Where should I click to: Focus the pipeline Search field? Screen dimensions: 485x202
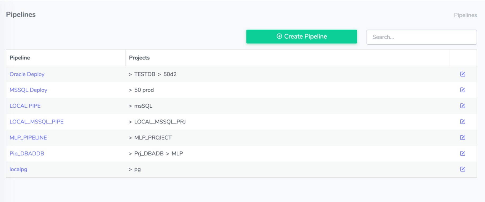coord(422,37)
